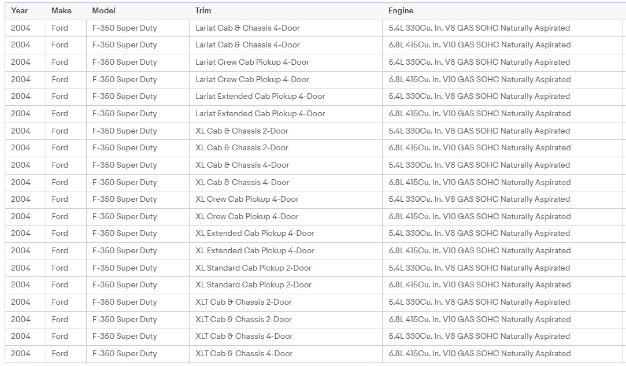Select Lariat Cab & Chassis 4-Door trim, 5.4L row
This screenshot has height=366, width=626.
point(247,28)
